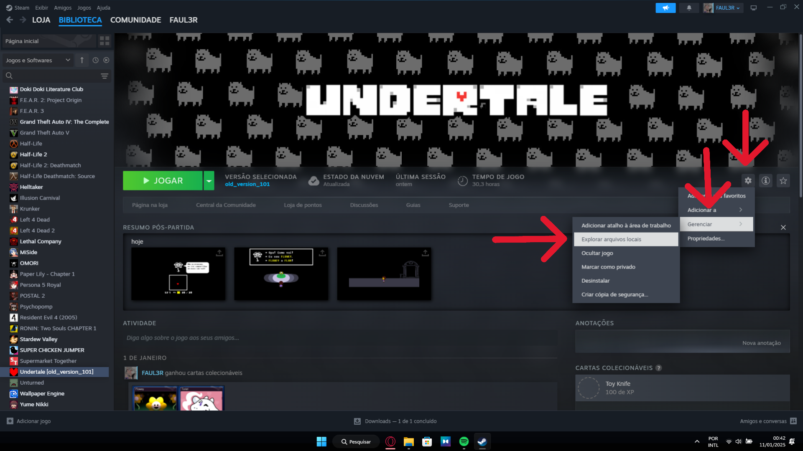Open the first Undertale screenshot thumbnail
Image resolution: width=803 pixels, height=451 pixels.
coord(178,274)
